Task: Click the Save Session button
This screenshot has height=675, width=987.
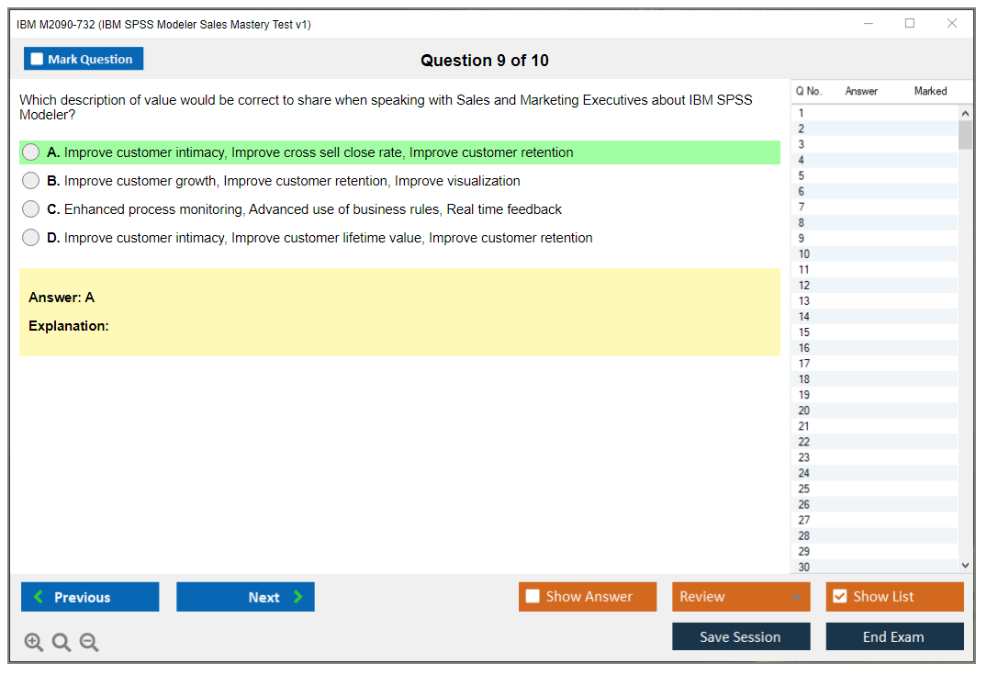Action: [x=740, y=636]
